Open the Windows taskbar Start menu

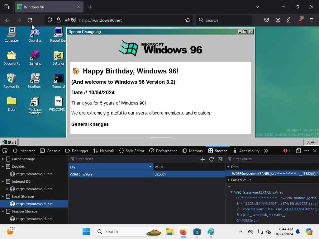tap(86, 232)
